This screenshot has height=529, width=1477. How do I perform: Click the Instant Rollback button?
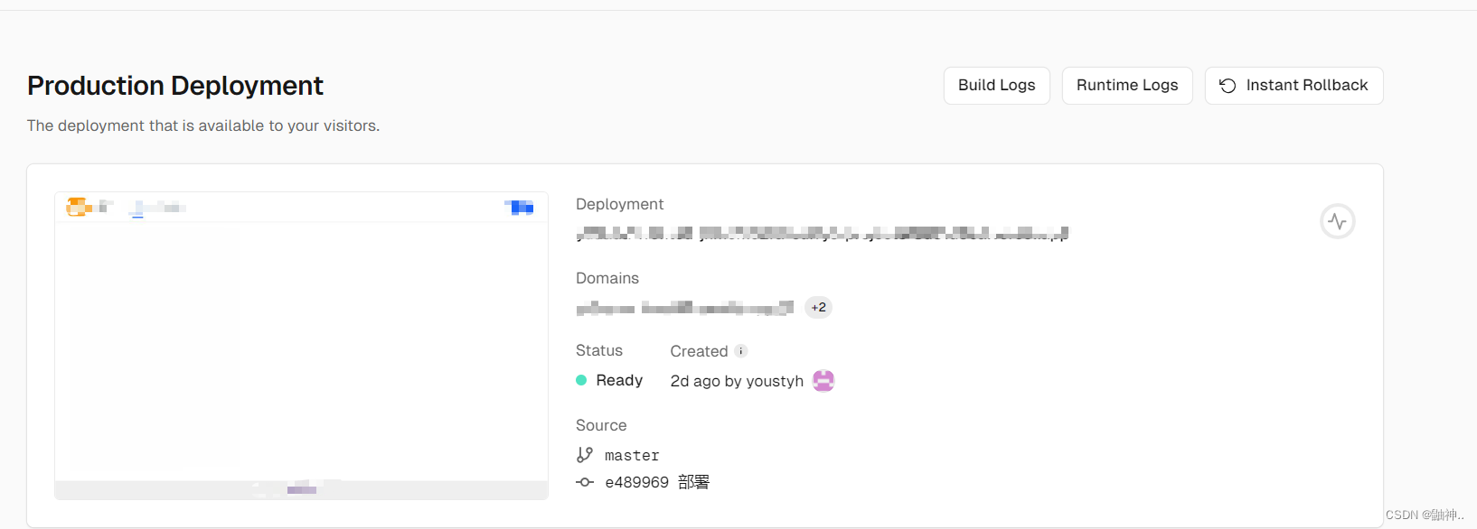1294,86
